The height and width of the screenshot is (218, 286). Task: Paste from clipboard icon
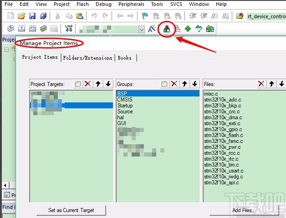(x=80, y=16)
